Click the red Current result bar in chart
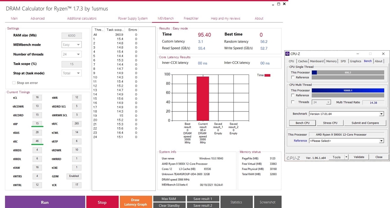This screenshot has width=390, height=208. (x=203, y=98)
